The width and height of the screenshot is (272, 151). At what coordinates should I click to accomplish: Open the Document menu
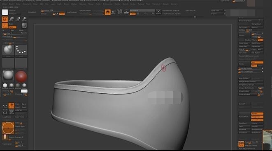coord(27,4)
